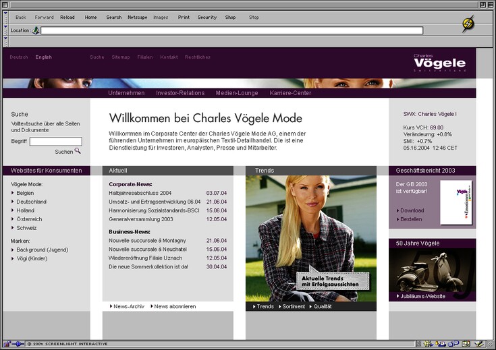
Task: Open the Holland consumer website link
Action: pyautogui.click(x=26, y=210)
